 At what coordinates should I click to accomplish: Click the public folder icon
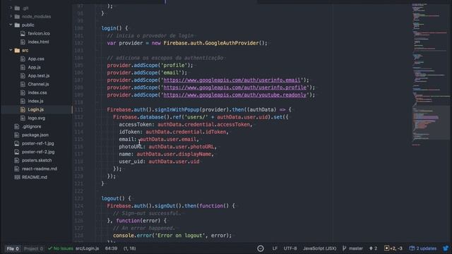click(x=17, y=25)
